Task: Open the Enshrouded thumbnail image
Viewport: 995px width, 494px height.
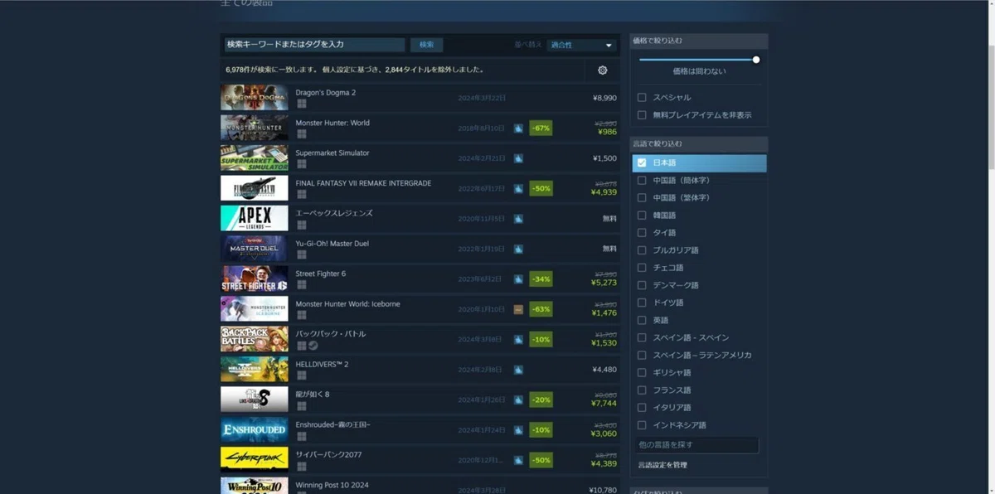Action: tap(255, 429)
